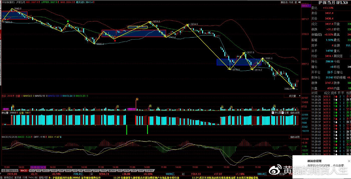The height and width of the screenshot is (179, 351).
Task: Click the 卖价 3437.4 value
Action: pos(329,13)
